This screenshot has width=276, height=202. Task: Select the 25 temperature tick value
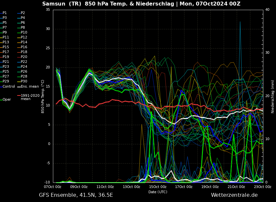48,48
